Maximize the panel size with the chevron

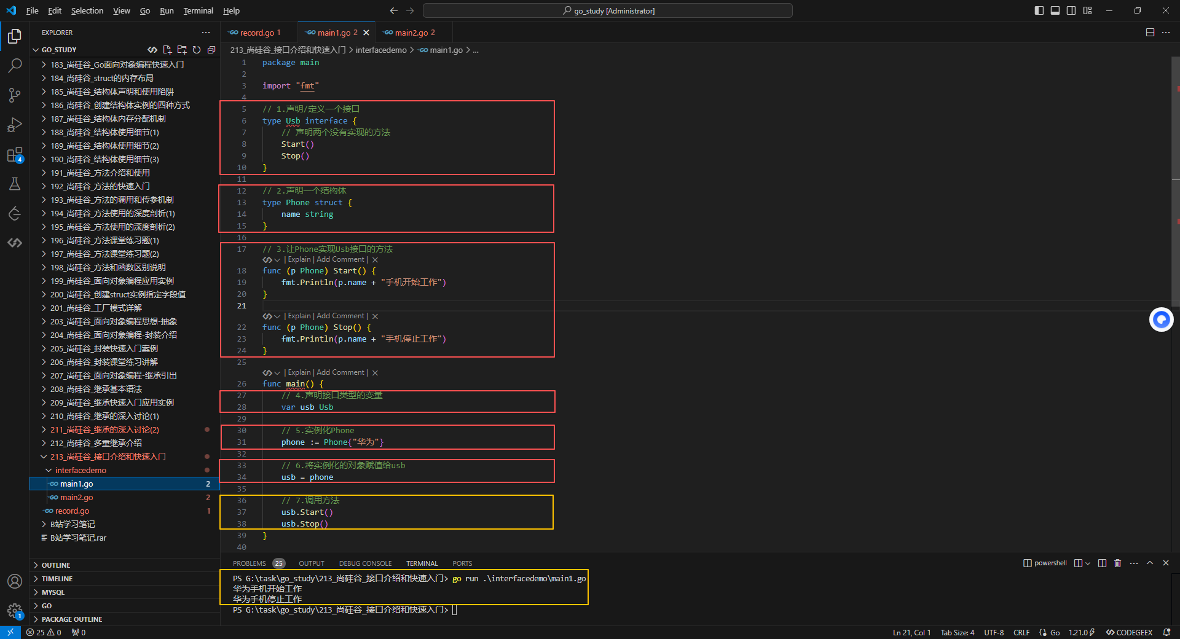1150,563
